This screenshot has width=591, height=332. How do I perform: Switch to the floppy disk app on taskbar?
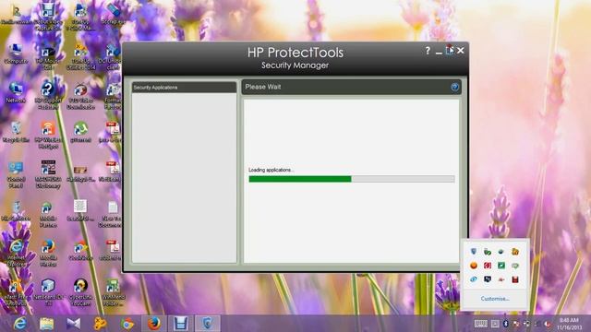[x=181, y=324]
